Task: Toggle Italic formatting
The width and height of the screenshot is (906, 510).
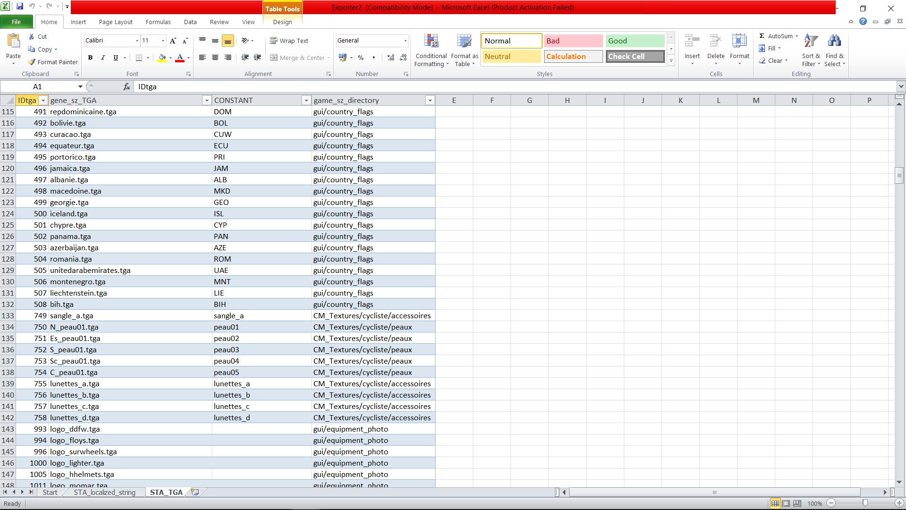Action: point(103,58)
